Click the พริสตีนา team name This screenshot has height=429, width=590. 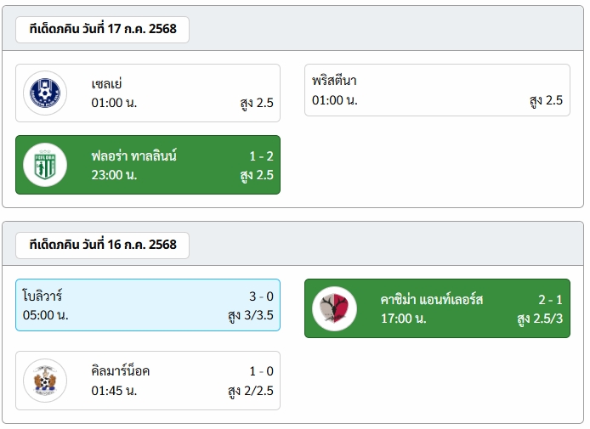(334, 81)
